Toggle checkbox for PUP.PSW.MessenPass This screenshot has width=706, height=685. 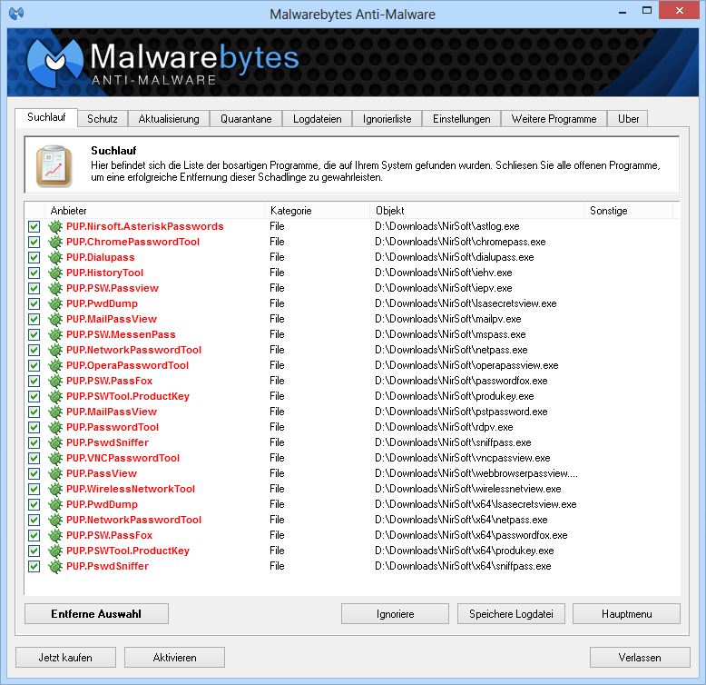34,334
